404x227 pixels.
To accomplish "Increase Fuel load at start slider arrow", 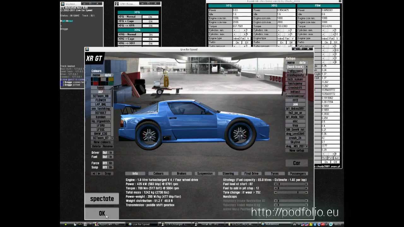I will pos(306,184).
